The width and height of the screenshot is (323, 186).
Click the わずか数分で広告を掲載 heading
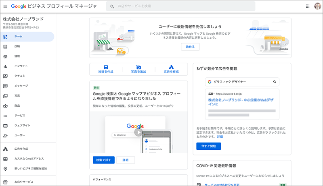217,68
